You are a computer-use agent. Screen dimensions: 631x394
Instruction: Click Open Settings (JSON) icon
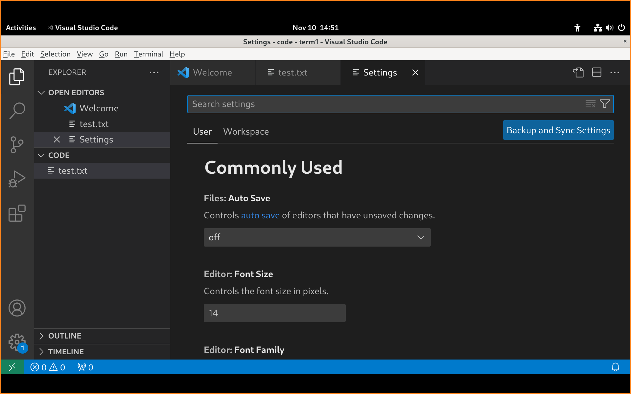point(578,73)
